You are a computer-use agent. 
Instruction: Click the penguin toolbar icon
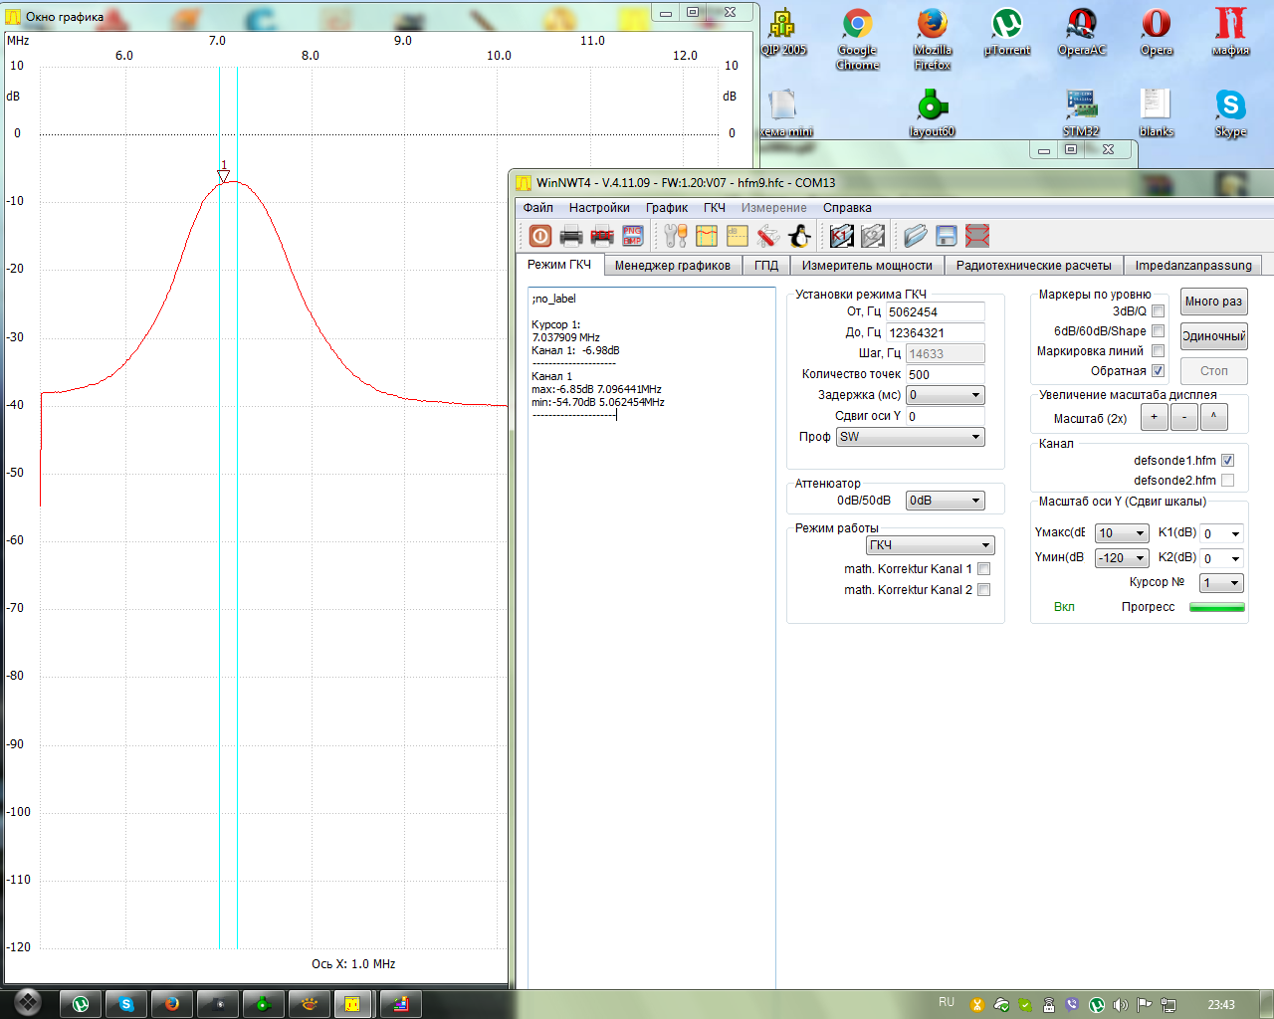[x=799, y=236]
